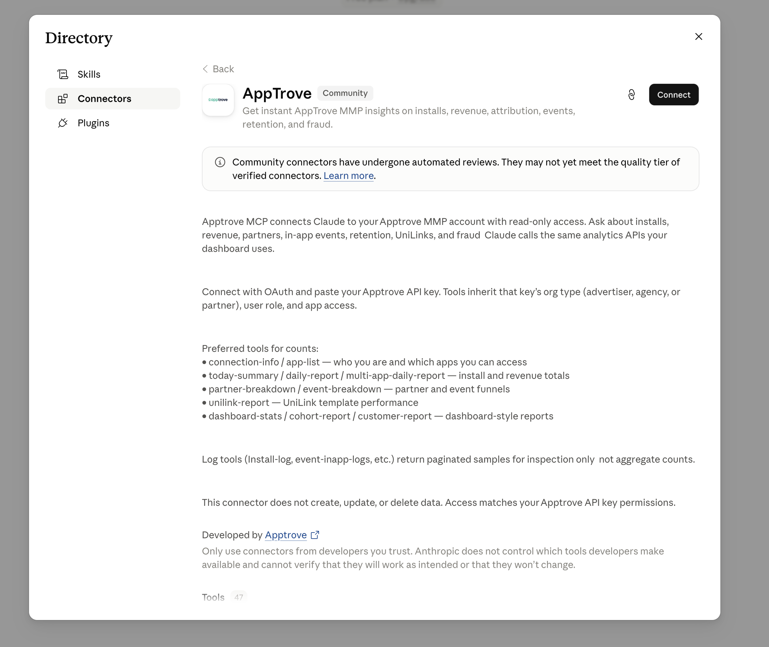Visit the Apptrove developer link

286,535
